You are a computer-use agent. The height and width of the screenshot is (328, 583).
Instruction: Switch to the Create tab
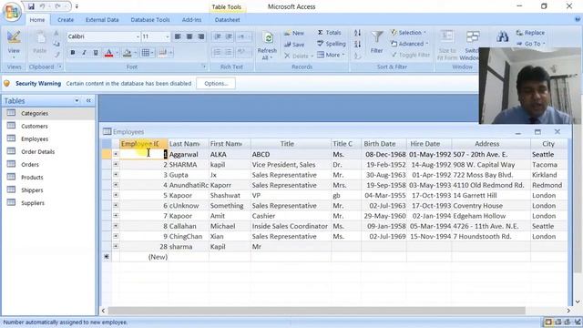coord(66,20)
